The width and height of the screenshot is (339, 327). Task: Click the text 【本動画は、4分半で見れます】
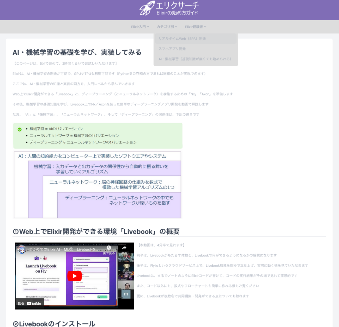point(161,245)
